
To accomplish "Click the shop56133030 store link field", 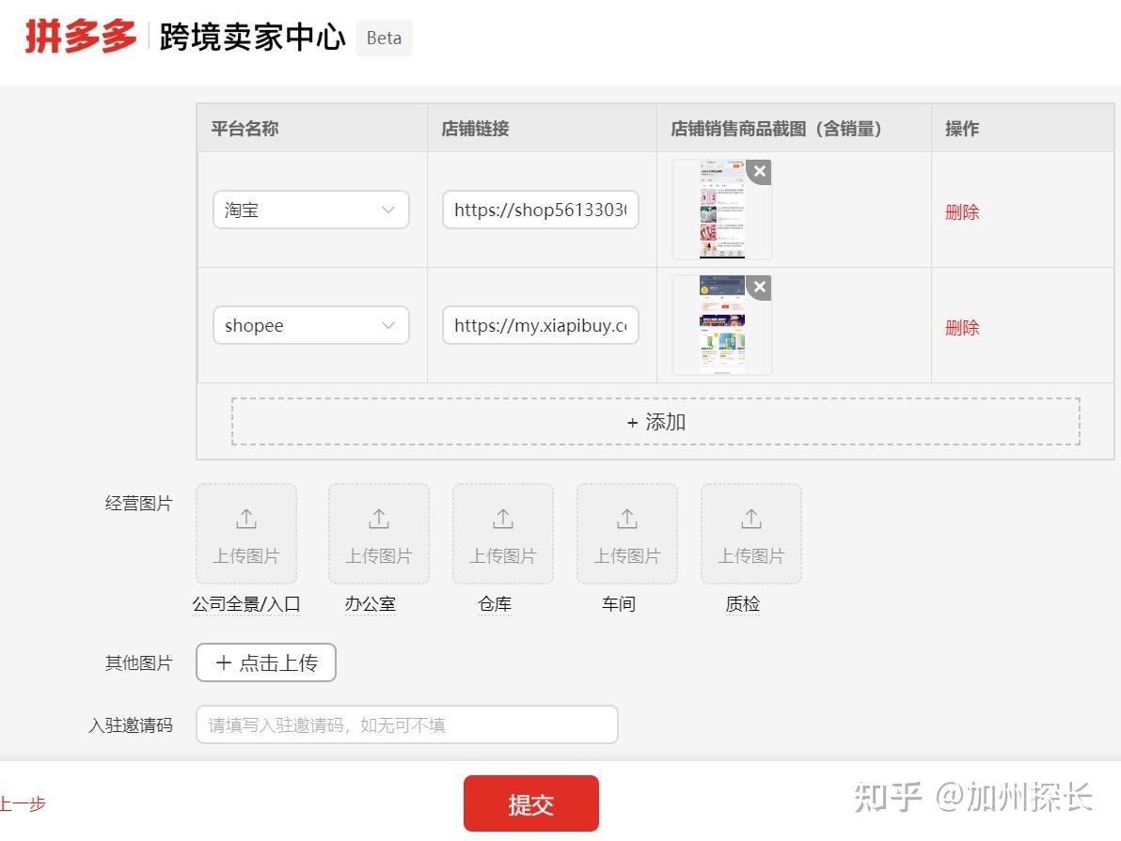I will click(541, 210).
